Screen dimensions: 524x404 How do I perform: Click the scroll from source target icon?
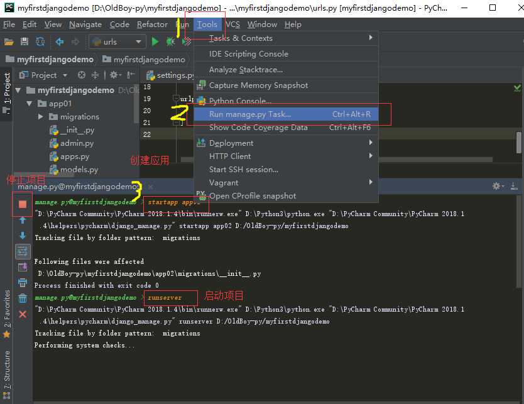(x=82, y=75)
